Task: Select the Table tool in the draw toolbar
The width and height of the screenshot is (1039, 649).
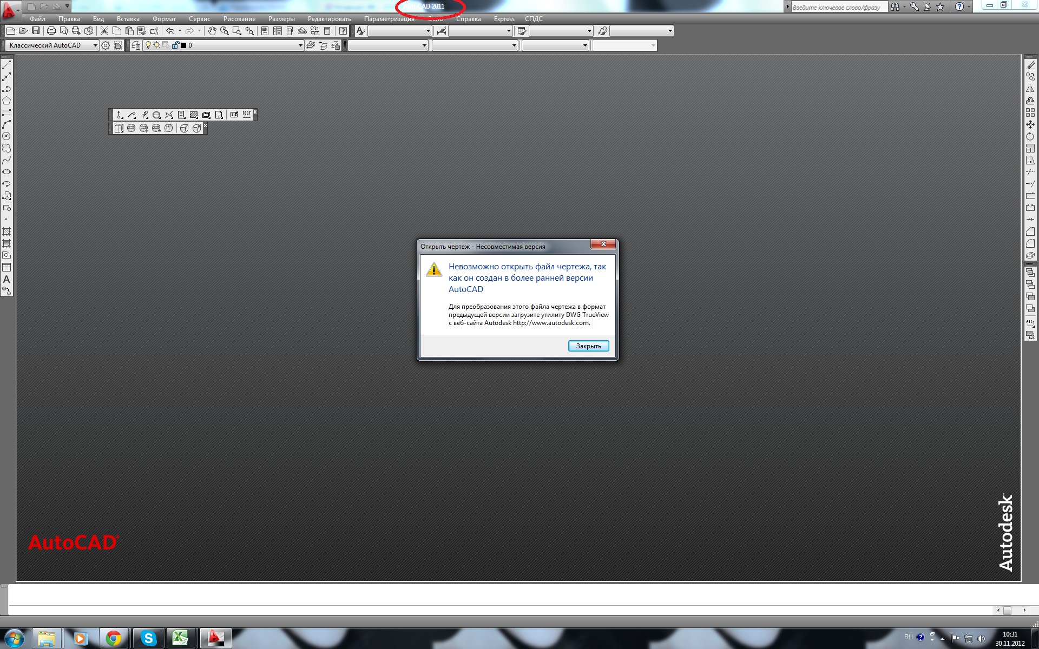Action: tap(6, 267)
